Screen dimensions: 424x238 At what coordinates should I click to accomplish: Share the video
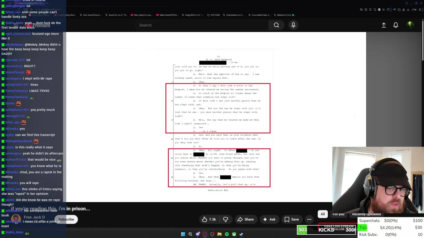pyautogui.click(x=245, y=219)
